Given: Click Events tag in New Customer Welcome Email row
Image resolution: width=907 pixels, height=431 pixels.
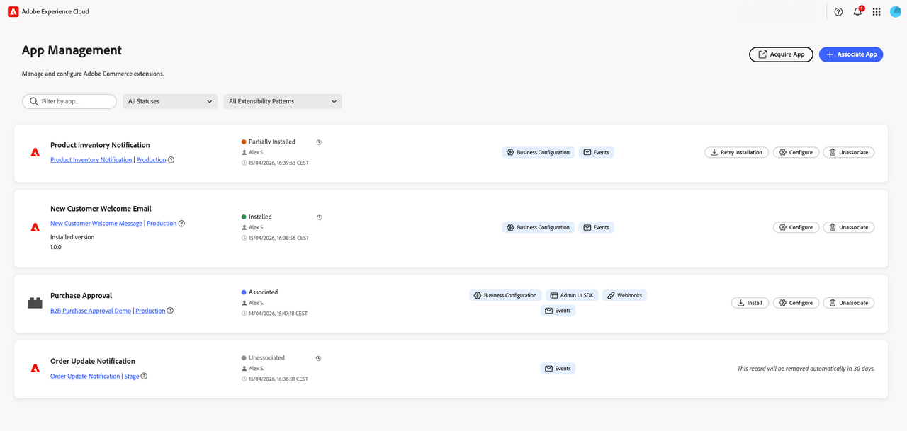Looking at the screenshot, I should pyautogui.click(x=596, y=227).
